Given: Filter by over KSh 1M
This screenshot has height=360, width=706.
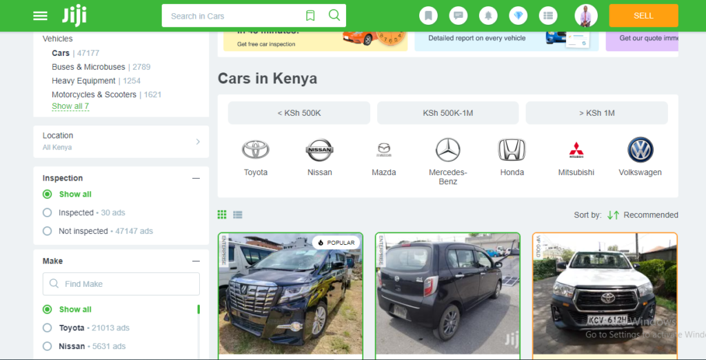Looking at the screenshot, I should (596, 113).
